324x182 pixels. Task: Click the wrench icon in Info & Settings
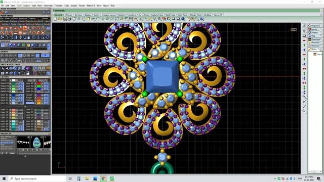coord(7,68)
